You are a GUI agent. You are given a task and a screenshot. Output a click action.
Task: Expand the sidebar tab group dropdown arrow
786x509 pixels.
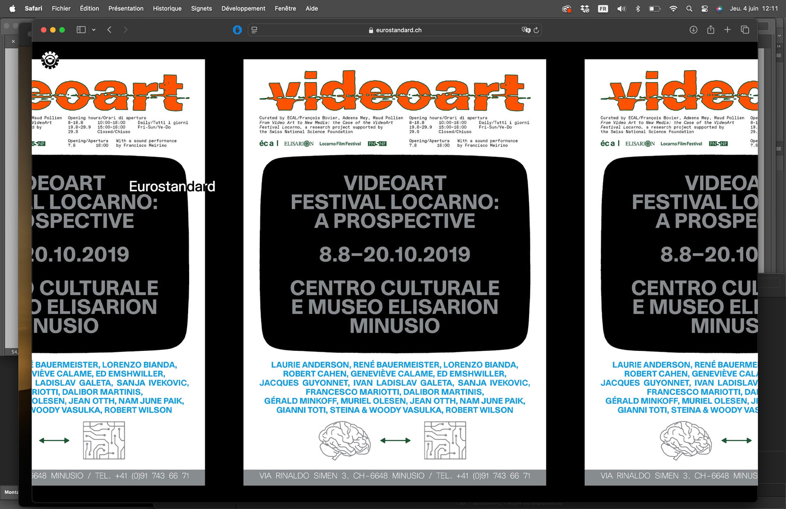point(93,30)
